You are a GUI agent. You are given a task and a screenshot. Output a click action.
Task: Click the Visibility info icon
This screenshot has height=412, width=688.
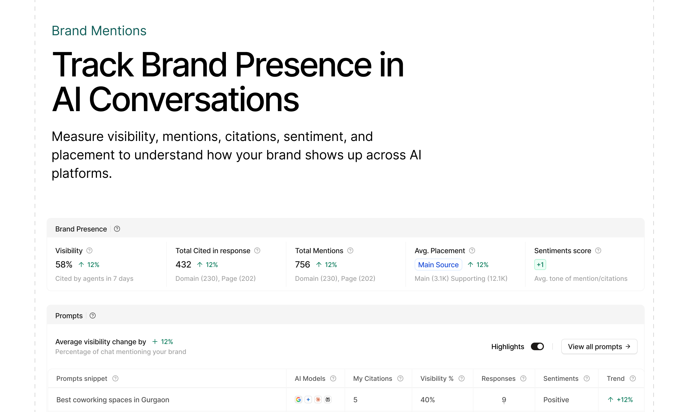pyautogui.click(x=89, y=250)
